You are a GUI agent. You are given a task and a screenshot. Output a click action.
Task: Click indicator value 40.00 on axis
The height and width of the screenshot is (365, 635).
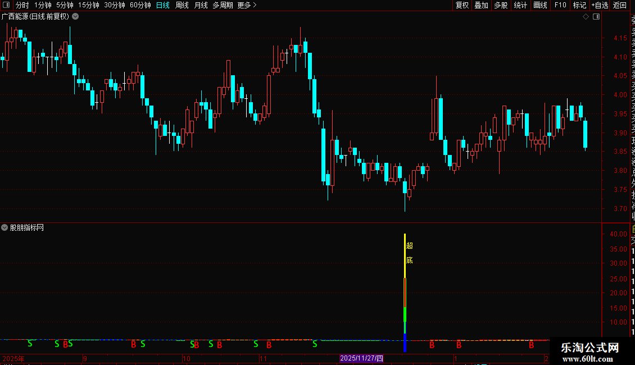tap(618, 234)
